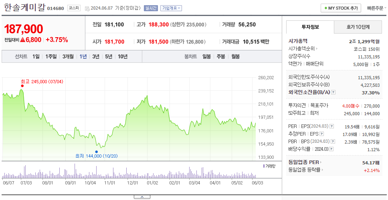Click the 거래량 legend in volume chart
This screenshot has width=388, height=200.
pos(269,166)
